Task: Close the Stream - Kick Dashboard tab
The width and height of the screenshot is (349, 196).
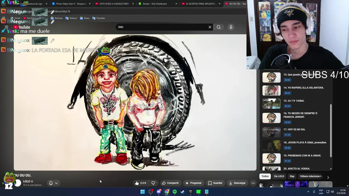Action: (176, 4)
